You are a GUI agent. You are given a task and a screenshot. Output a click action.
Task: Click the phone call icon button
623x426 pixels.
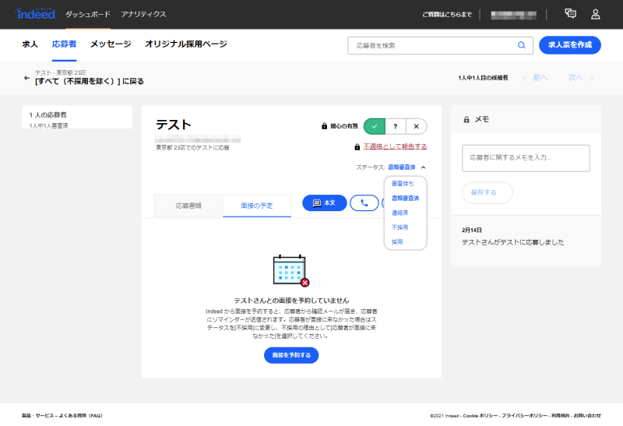click(x=364, y=202)
